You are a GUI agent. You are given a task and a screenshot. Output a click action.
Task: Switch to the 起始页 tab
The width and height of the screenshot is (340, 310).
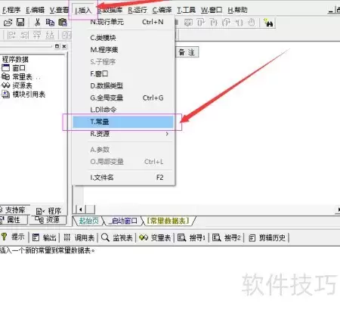point(88,221)
